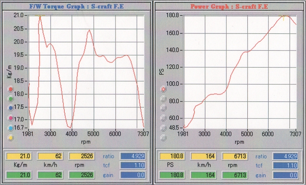Click the ratio 4.929 field in the torque panel
The image size is (306, 185).
click(x=133, y=156)
